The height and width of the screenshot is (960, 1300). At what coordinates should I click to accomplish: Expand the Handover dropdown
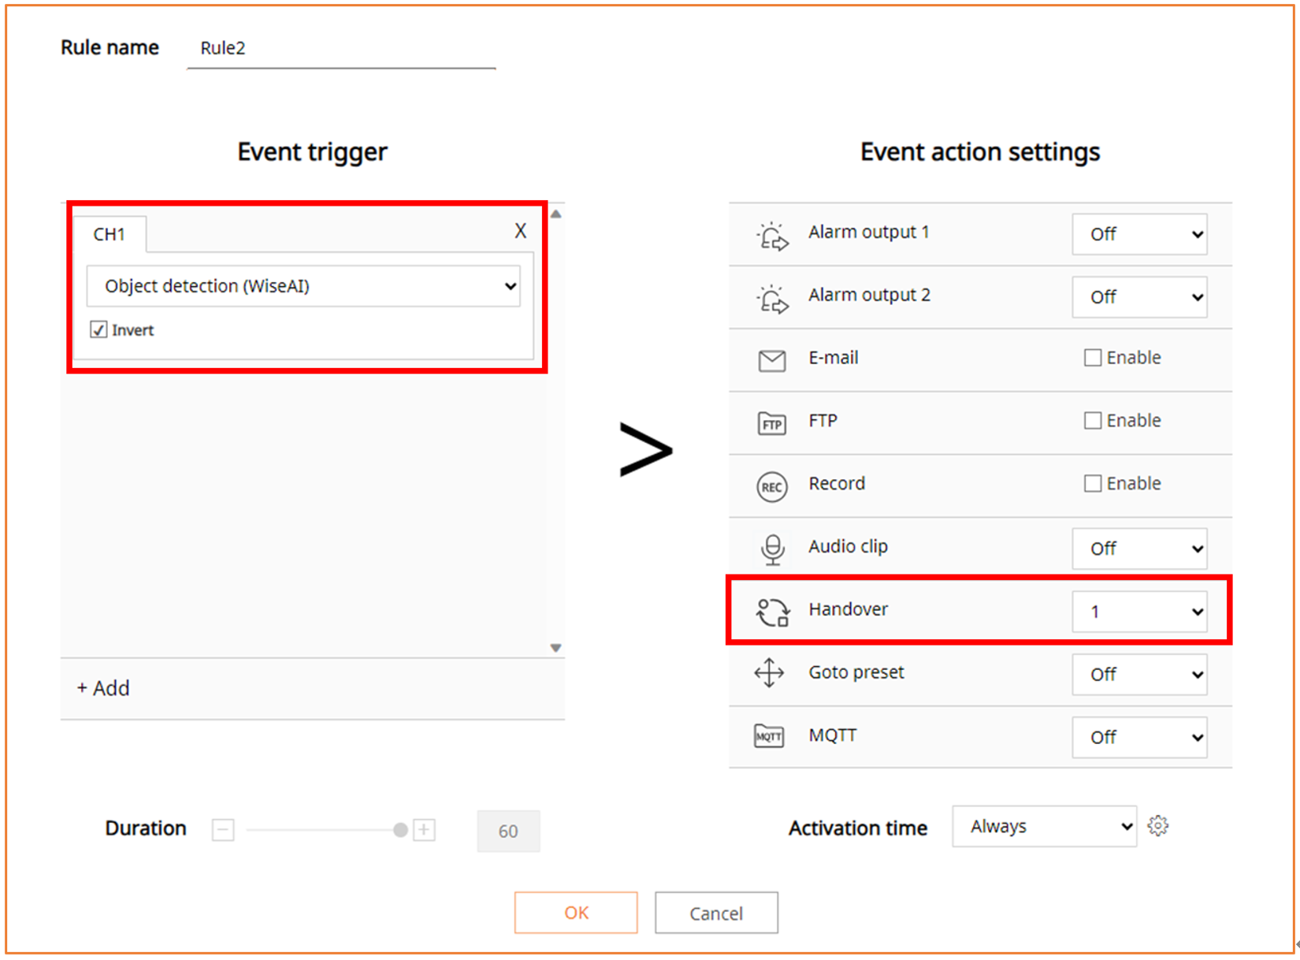[x=1139, y=612]
